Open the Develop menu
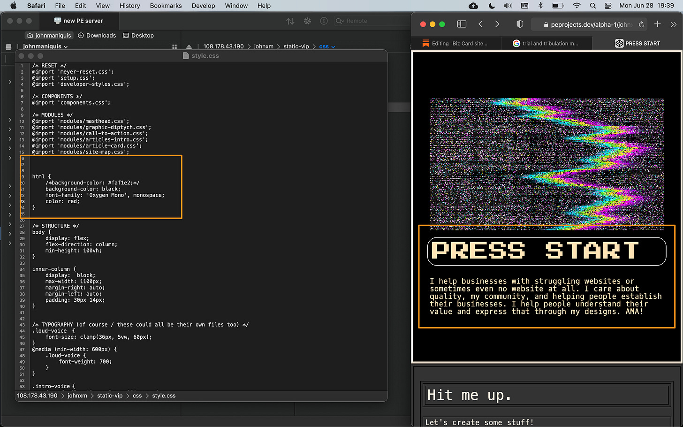This screenshot has height=427, width=683. 203,6
